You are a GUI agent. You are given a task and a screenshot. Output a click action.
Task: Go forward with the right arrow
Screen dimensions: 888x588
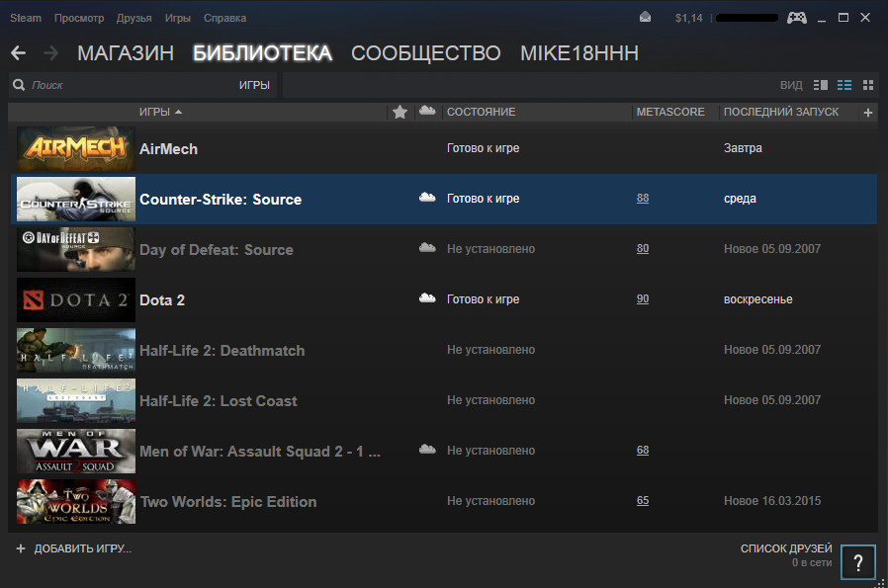51,53
